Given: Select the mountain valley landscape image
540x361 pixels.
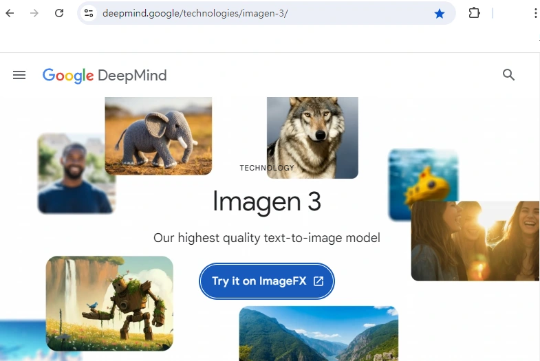Looking at the screenshot, I should 318,333.
